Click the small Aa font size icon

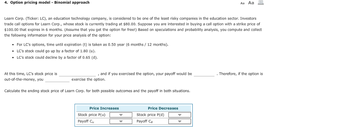click(x=243, y=3)
